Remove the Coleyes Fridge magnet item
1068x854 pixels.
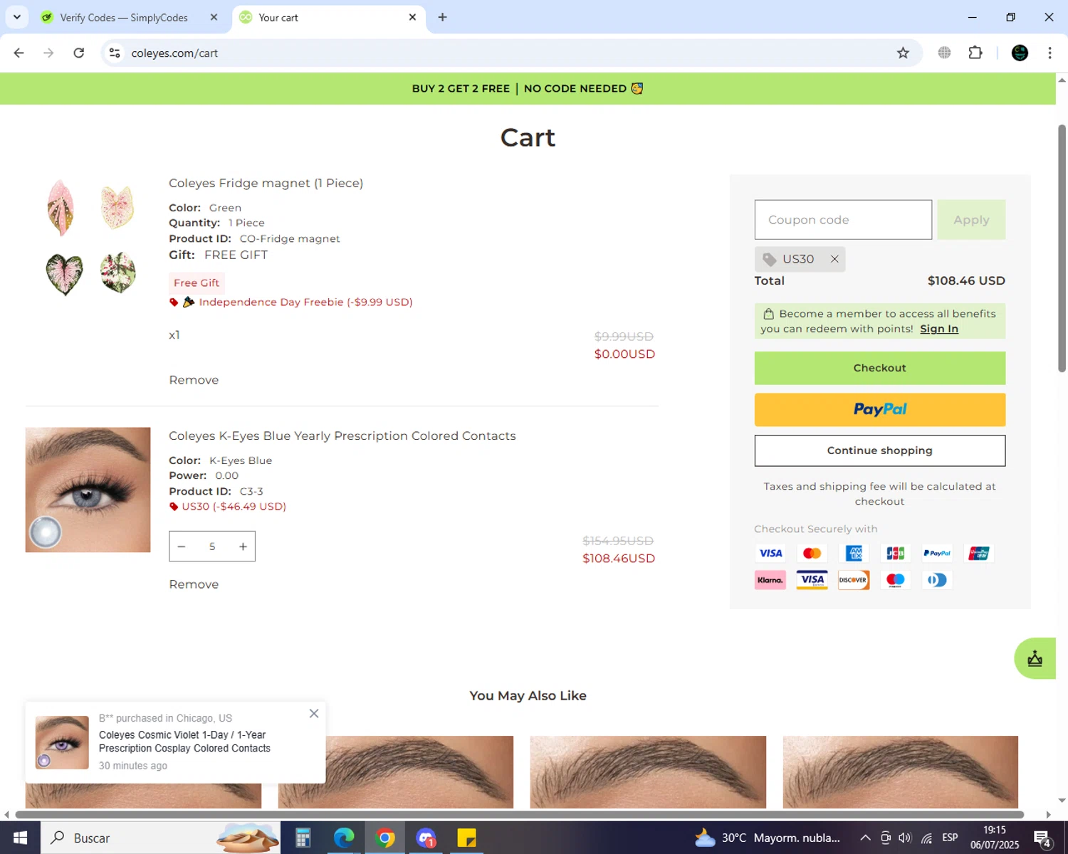194,380
